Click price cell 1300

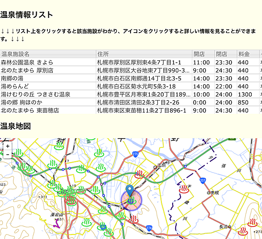245,94
